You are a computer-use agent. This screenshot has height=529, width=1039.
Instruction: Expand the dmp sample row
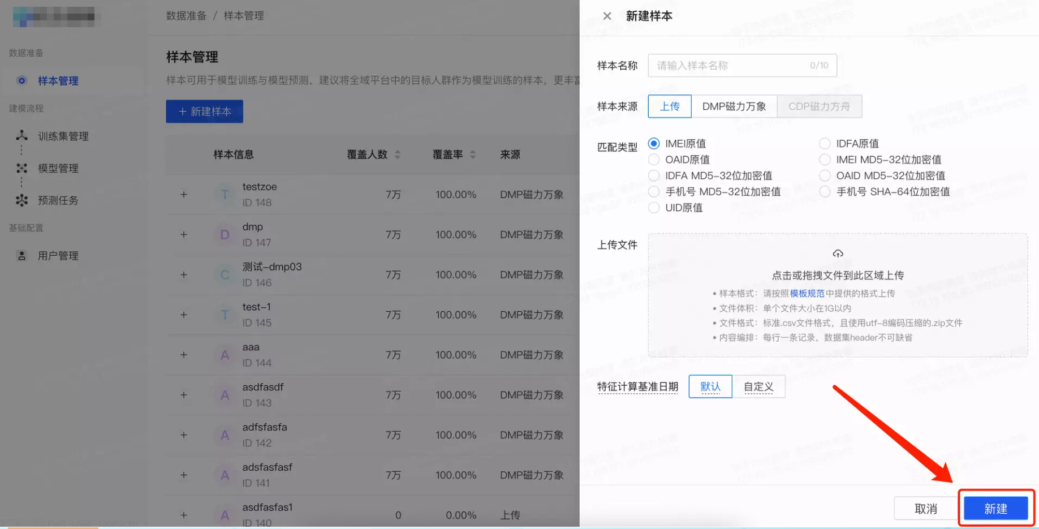[183, 234]
